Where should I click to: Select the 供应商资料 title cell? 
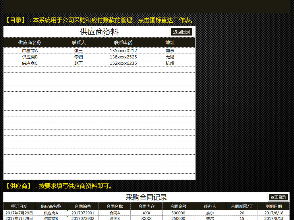tap(99, 32)
